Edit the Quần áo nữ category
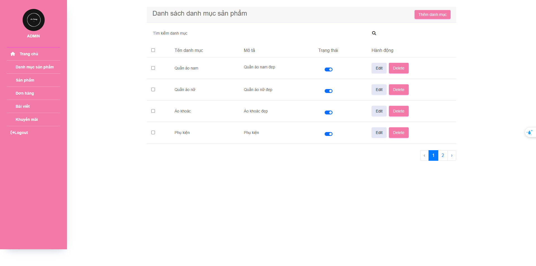 tap(379, 90)
